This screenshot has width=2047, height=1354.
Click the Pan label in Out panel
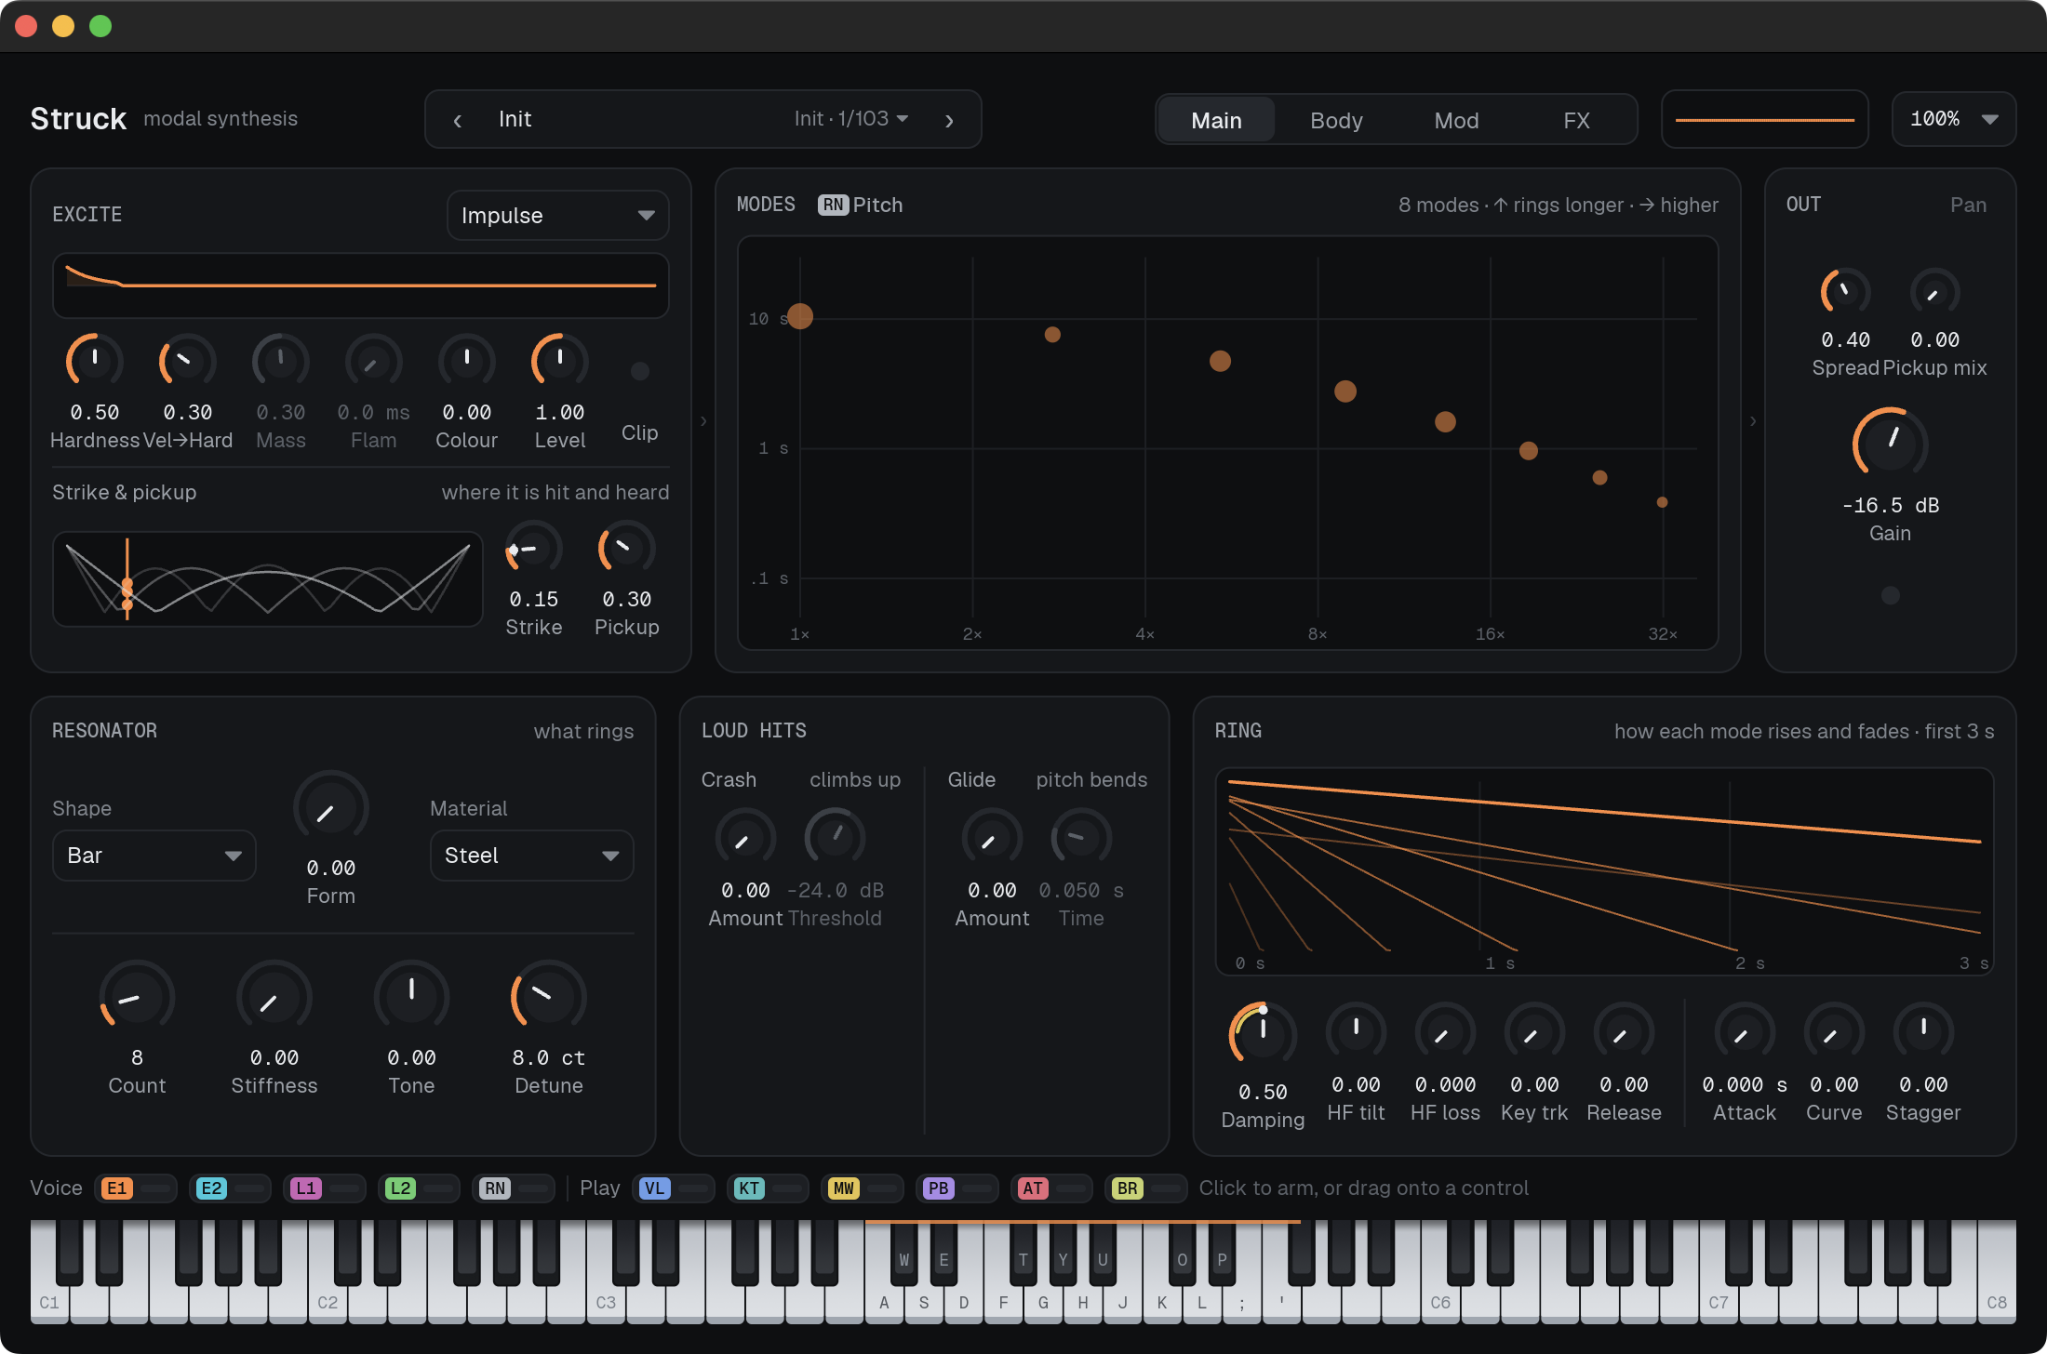coord(1968,205)
